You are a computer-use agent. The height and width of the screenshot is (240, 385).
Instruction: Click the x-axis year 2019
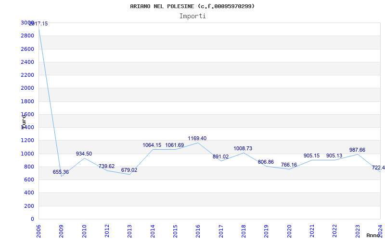tap(267, 231)
